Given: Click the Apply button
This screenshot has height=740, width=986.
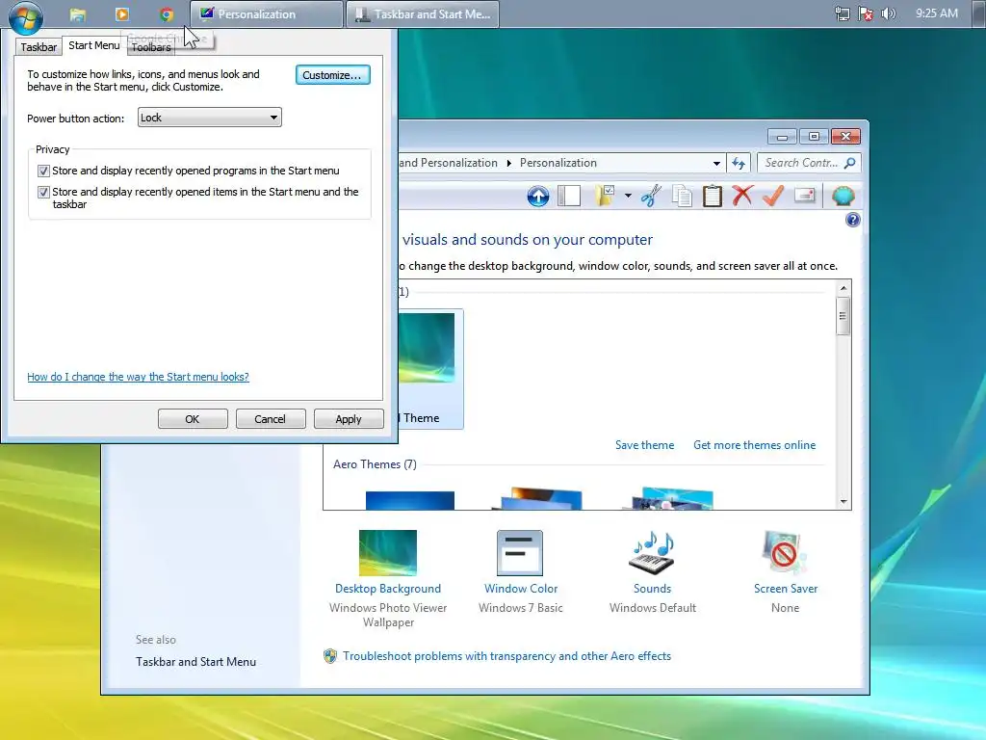Looking at the screenshot, I should pos(349,419).
